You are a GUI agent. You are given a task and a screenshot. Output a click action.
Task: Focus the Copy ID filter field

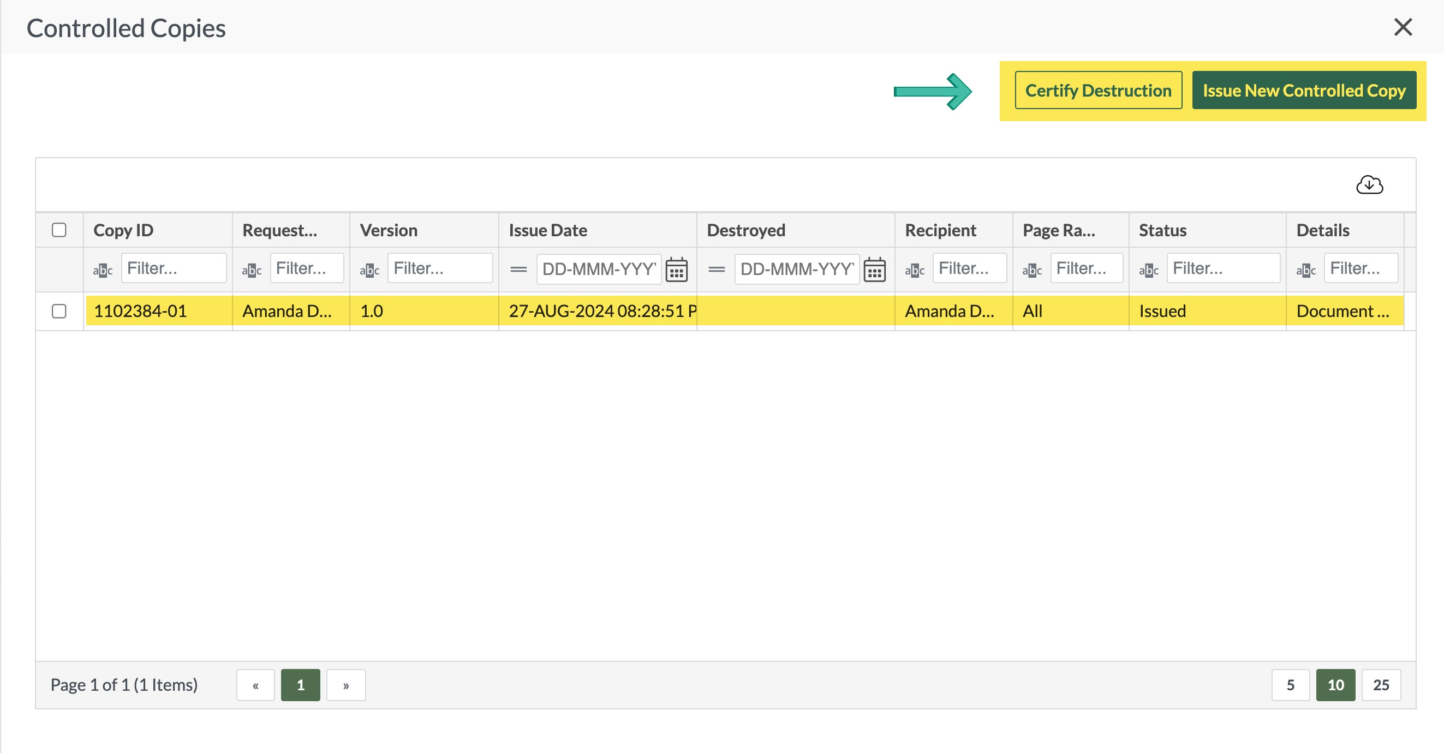point(174,268)
